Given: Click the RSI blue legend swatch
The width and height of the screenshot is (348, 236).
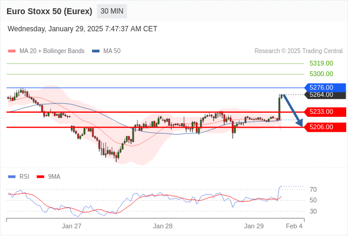Looking at the screenshot, I should click(12, 177).
